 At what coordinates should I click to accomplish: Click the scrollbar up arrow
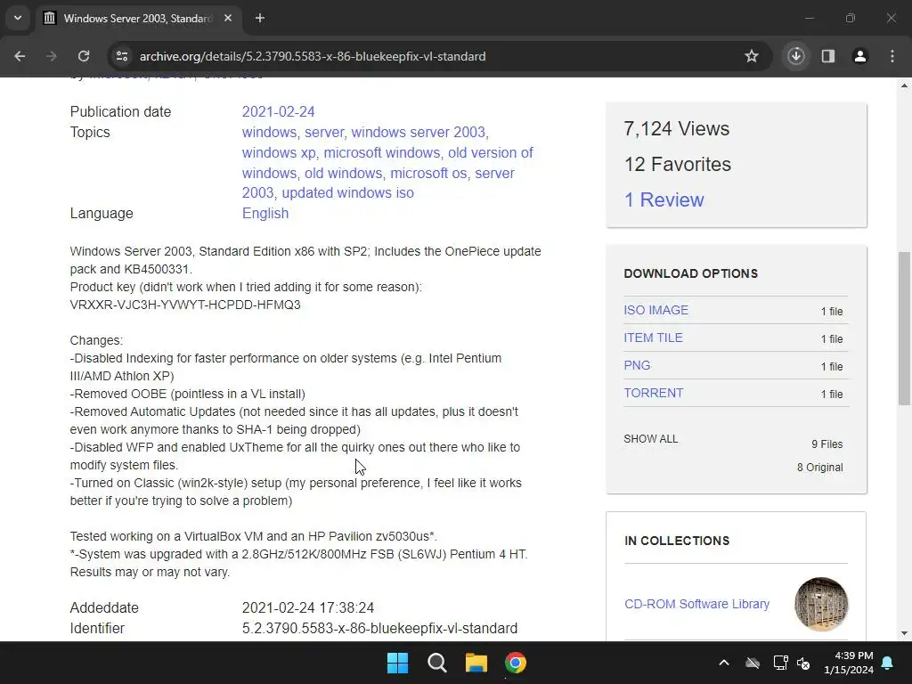click(905, 85)
